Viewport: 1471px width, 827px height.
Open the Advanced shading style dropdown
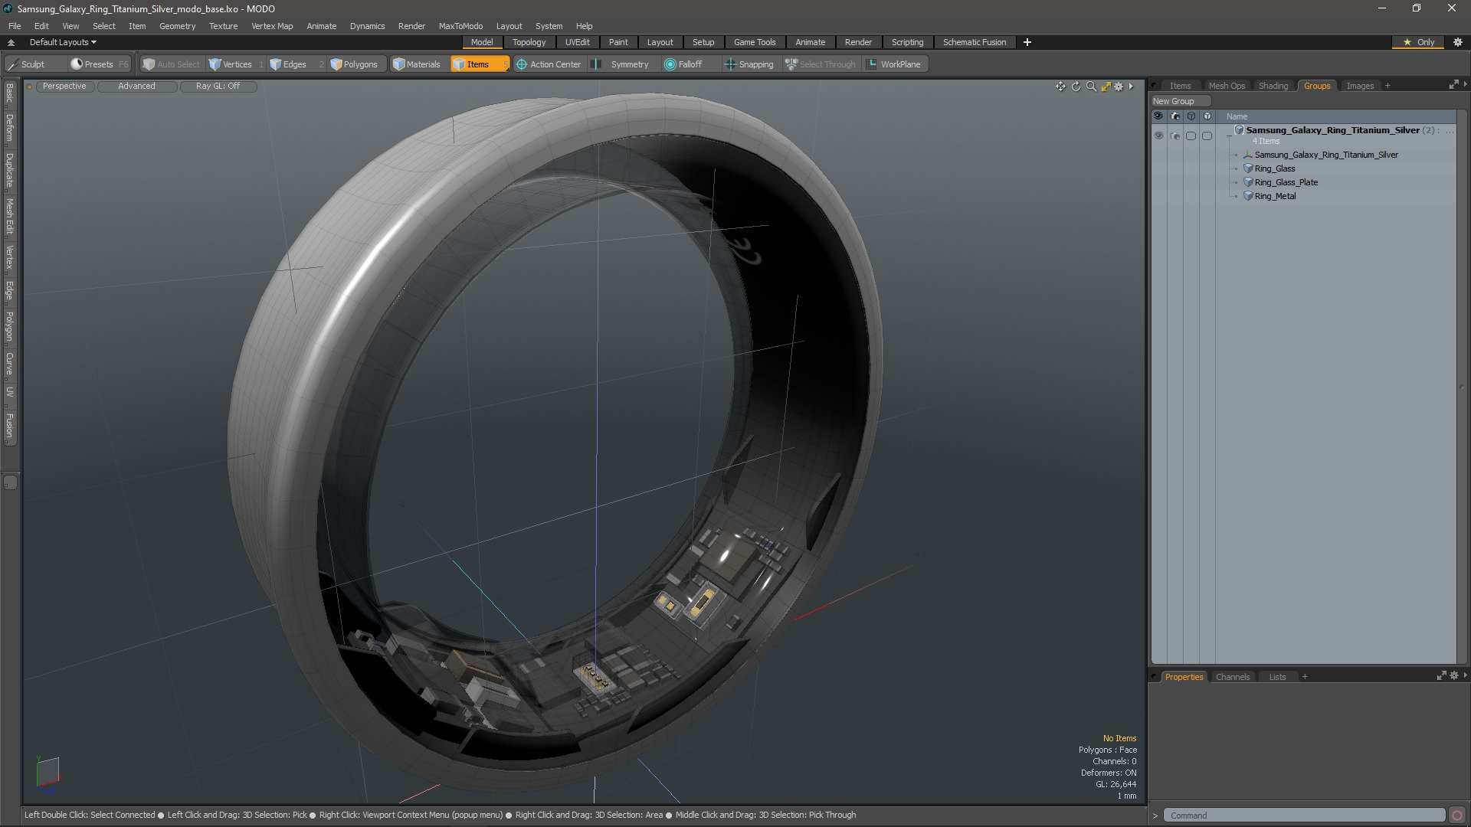pyautogui.click(x=136, y=87)
